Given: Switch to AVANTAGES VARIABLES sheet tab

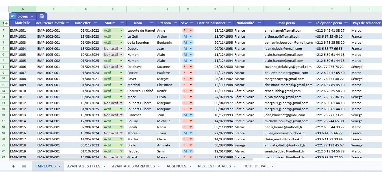Looking at the screenshot, I should coord(133,166).
